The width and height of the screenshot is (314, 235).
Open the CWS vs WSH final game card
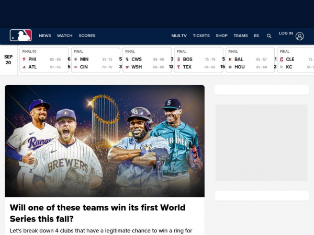[x=147, y=60]
